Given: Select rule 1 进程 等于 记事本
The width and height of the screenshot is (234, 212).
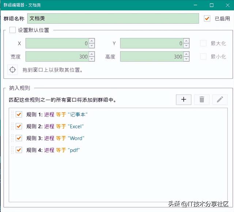Looking at the screenshot, I should tap(57, 115).
